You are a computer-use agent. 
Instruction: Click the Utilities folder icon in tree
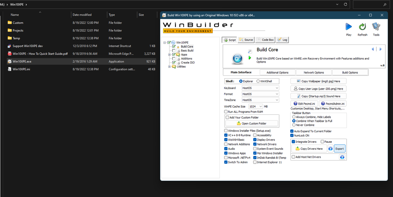(x=174, y=67)
